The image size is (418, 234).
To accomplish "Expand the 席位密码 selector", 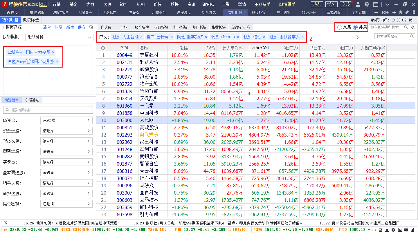I will (66, 204).
